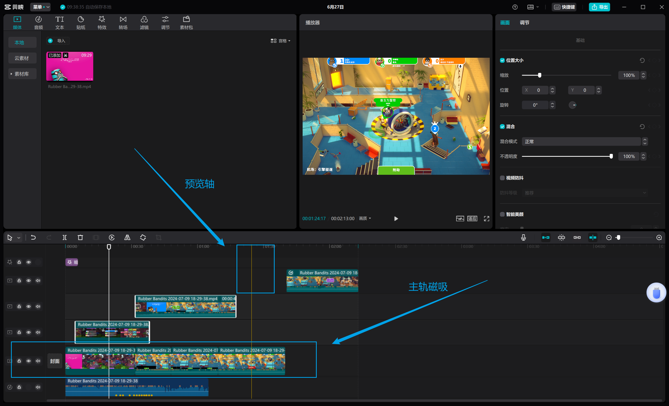Play the preview video
Viewport: 669px width, 406px height.
(x=396, y=219)
